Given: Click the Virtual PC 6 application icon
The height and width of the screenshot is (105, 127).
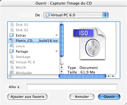Looking at the screenshot, I should [x=12, y=62].
